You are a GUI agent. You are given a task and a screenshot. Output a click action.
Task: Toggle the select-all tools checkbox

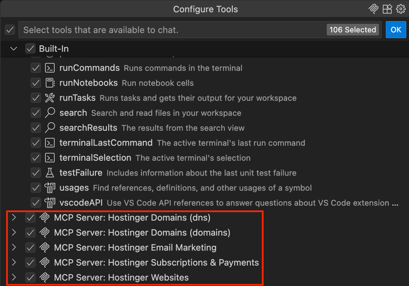[x=10, y=30]
